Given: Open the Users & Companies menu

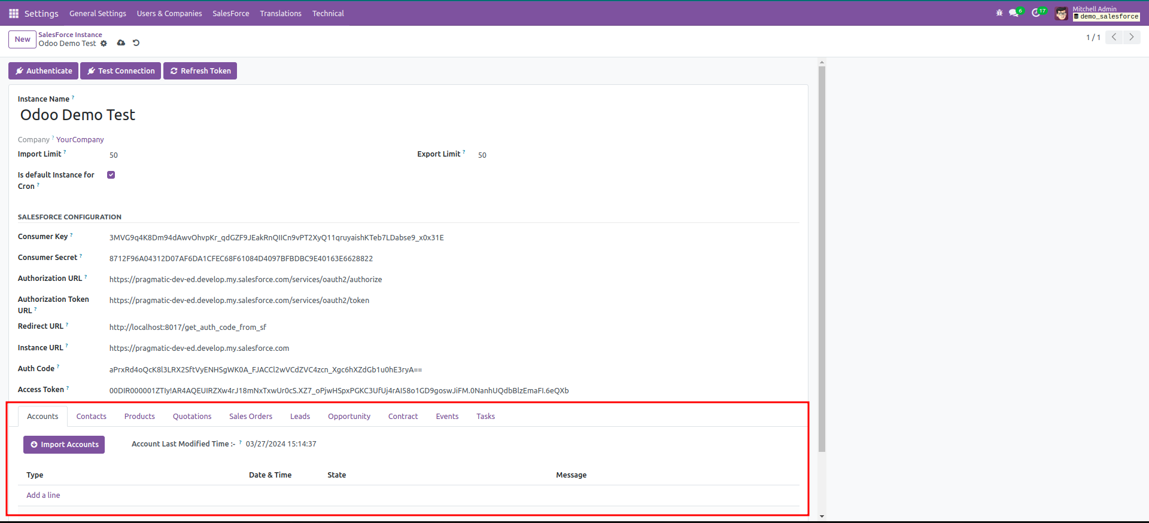Looking at the screenshot, I should tap(169, 13).
